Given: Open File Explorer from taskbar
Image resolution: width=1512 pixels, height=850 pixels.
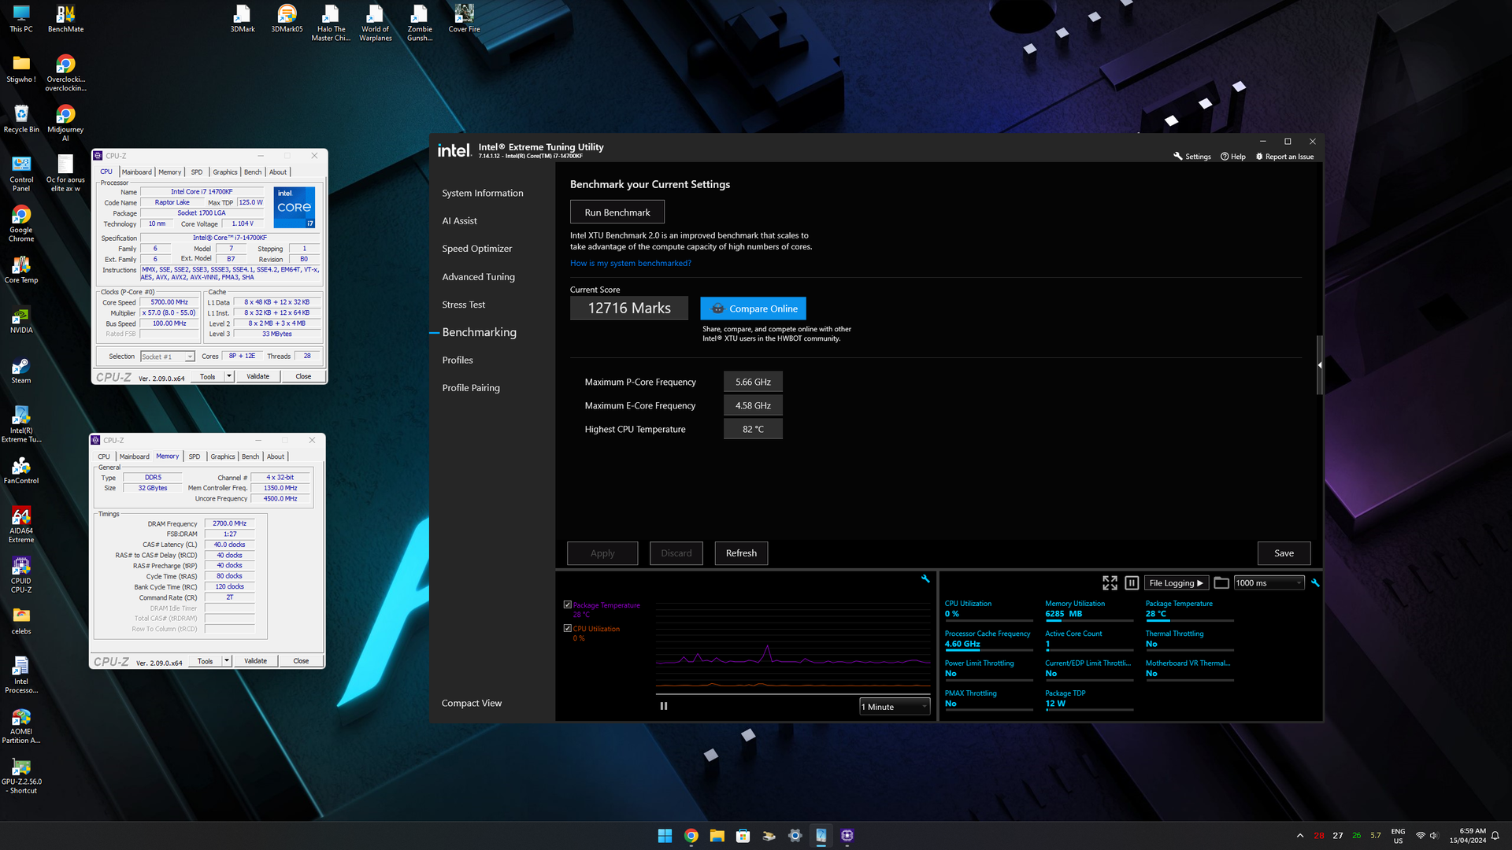Looking at the screenshot, I should tap(717, 836).
